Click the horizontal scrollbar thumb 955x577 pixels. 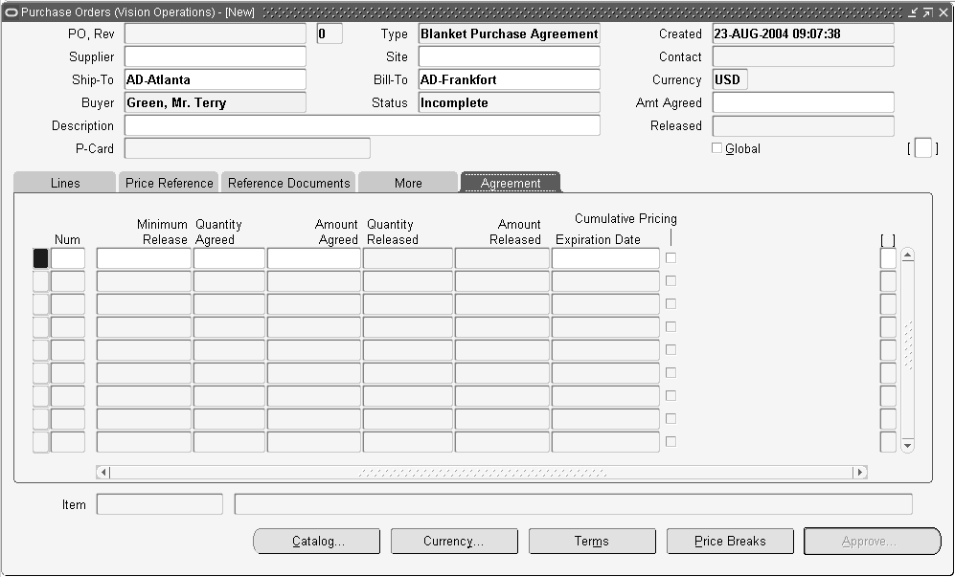click(482, 472)
